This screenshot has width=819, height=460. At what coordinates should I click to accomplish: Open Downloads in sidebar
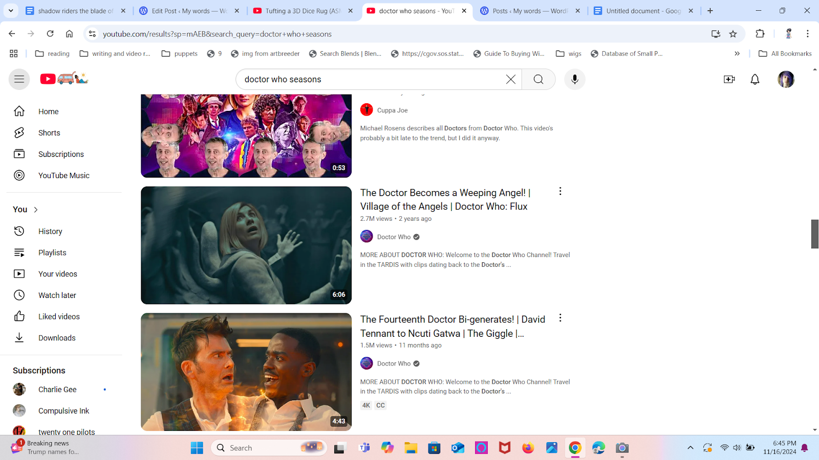click(64, 338)
